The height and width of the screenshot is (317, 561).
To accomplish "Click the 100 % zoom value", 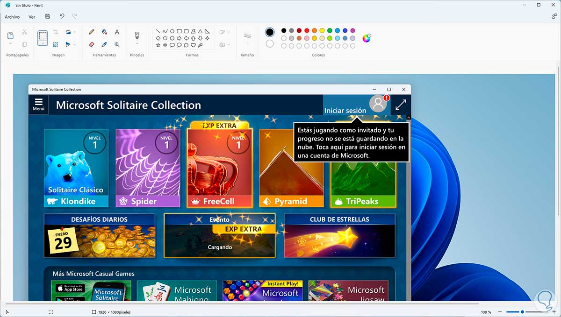I will click(x=486, y=312).
